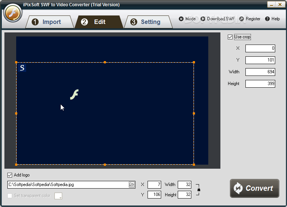This screenshot has height=207, width=287.
Task: Click the bottom-right crop handle
Action: [x=194, y=165]
